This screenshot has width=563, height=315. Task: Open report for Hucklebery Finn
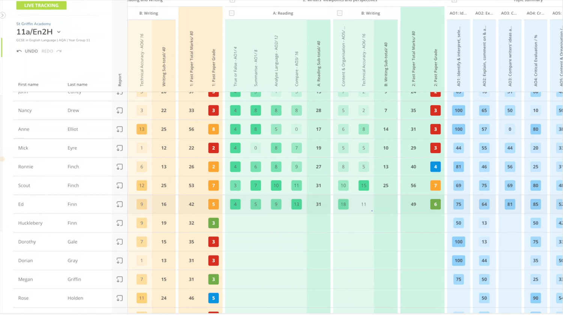point(119,223)
